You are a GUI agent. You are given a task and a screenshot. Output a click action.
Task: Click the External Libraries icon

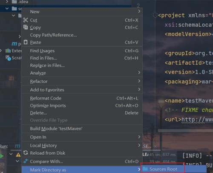[x=8, y=51]
